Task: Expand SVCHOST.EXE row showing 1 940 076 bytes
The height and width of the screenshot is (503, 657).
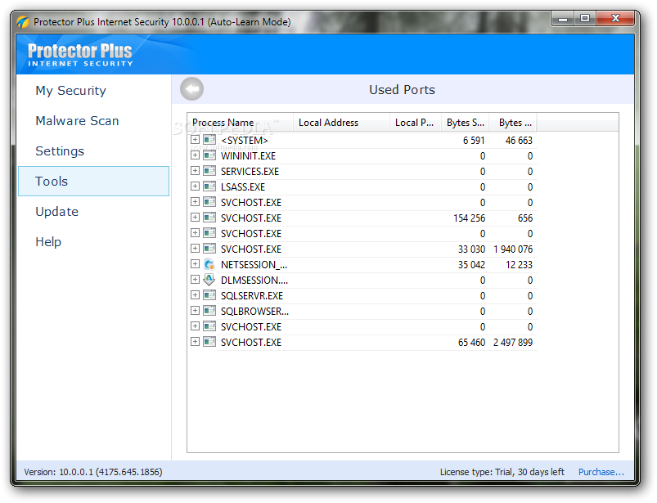Action: coord(195,249)
